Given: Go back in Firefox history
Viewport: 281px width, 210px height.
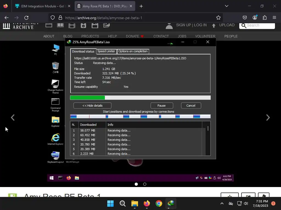Looking at the screenshot, I should coord(7,18).
